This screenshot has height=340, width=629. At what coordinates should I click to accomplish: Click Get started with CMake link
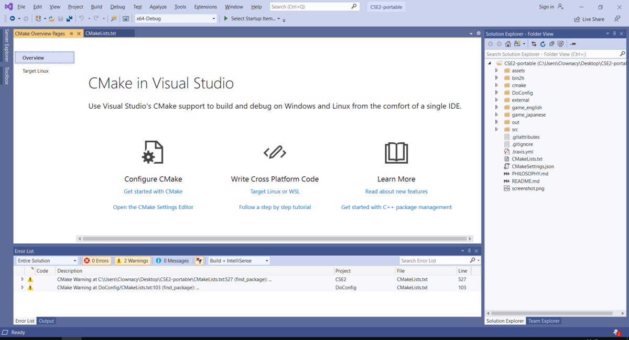153,191
